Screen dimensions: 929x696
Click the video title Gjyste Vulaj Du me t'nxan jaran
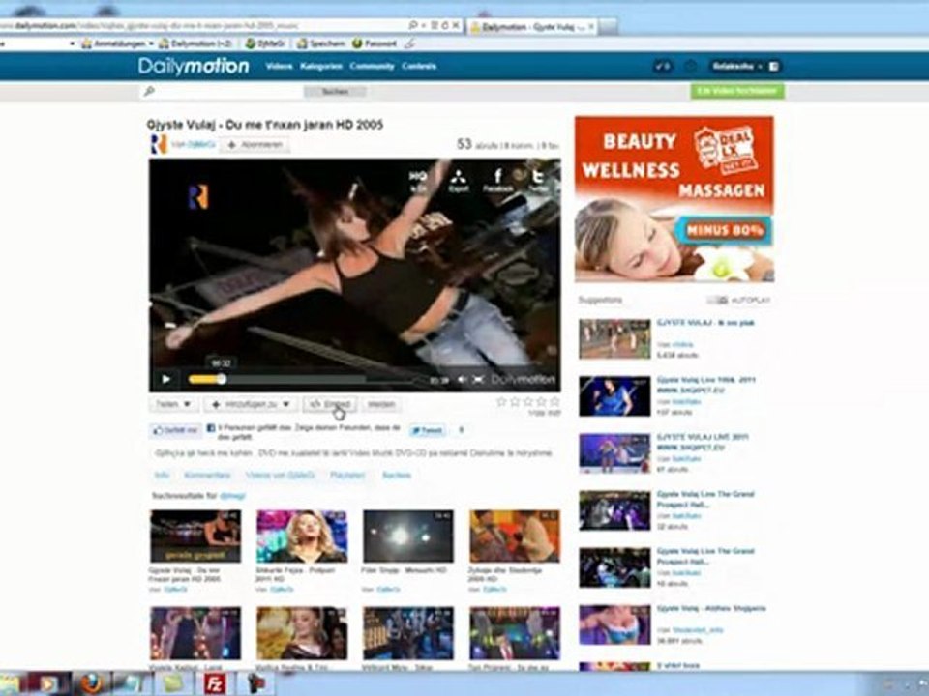[265, 125]
